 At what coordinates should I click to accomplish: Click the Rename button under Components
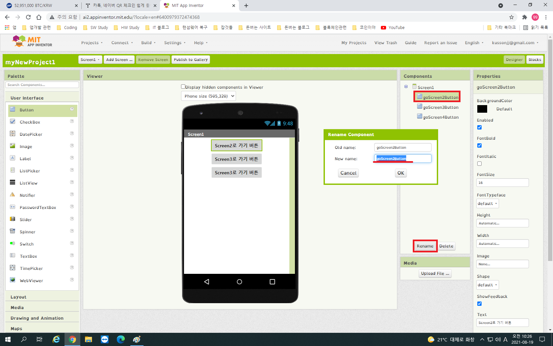425,246
